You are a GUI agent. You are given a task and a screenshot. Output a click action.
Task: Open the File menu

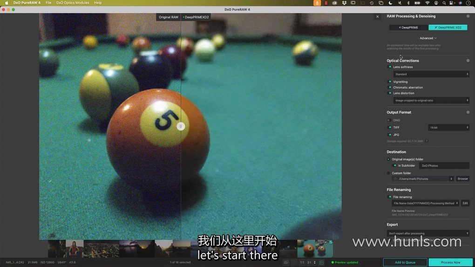click(48, 3)
